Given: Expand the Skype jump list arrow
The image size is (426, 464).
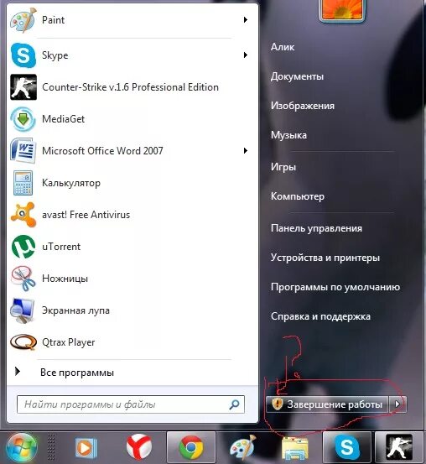Looking at the screenshot, I should pos(245,55).
